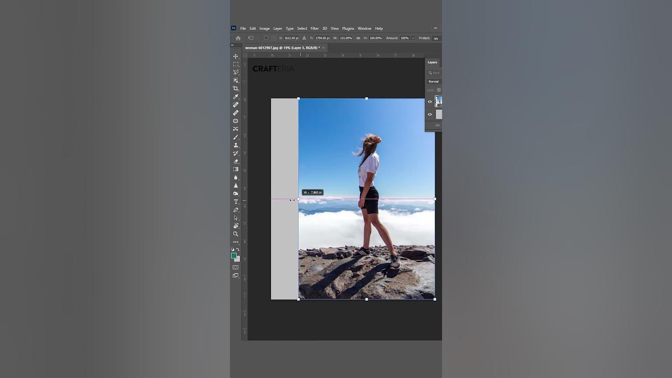Open the Filter menu
672x378 pixels.
pyautogui.click(x=314, y=28)
